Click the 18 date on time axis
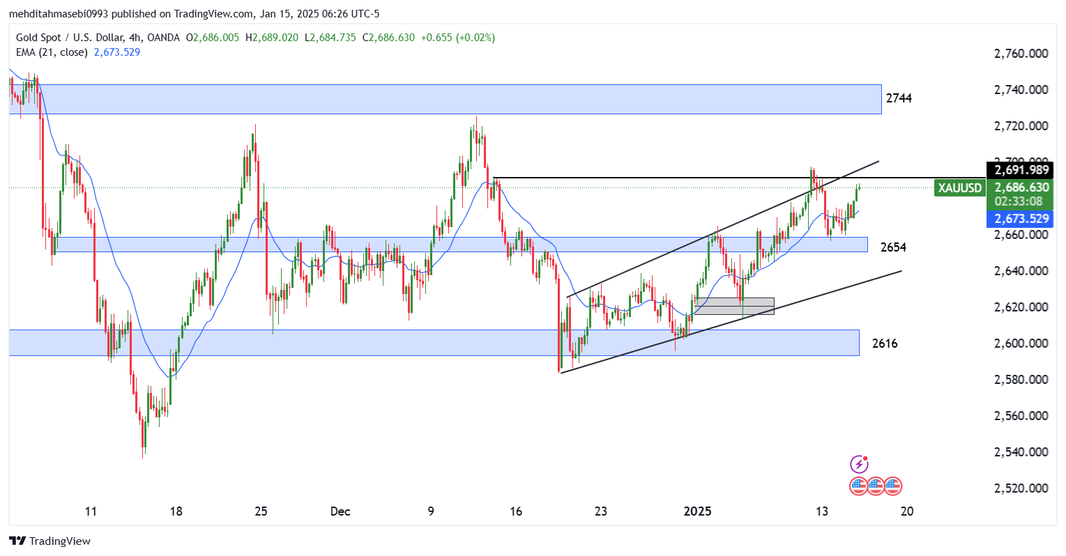 [x=176, y=511]
